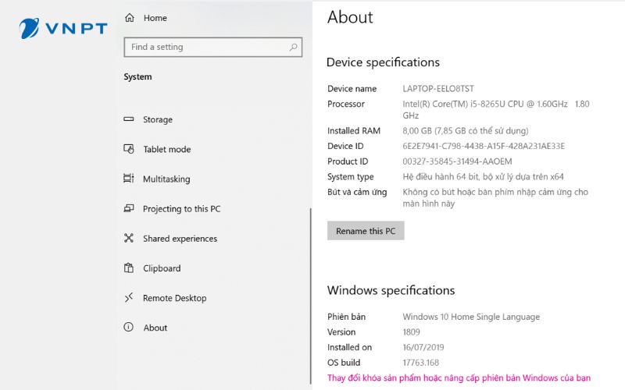Click the Storage drive icon

pyautogui.click(x=129, y=119)
